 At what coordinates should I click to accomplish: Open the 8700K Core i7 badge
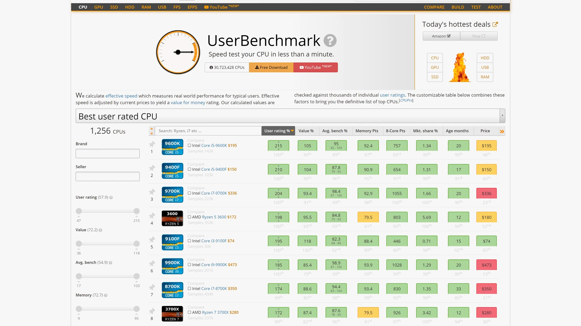pyautogui.click(x=172, y=290)
